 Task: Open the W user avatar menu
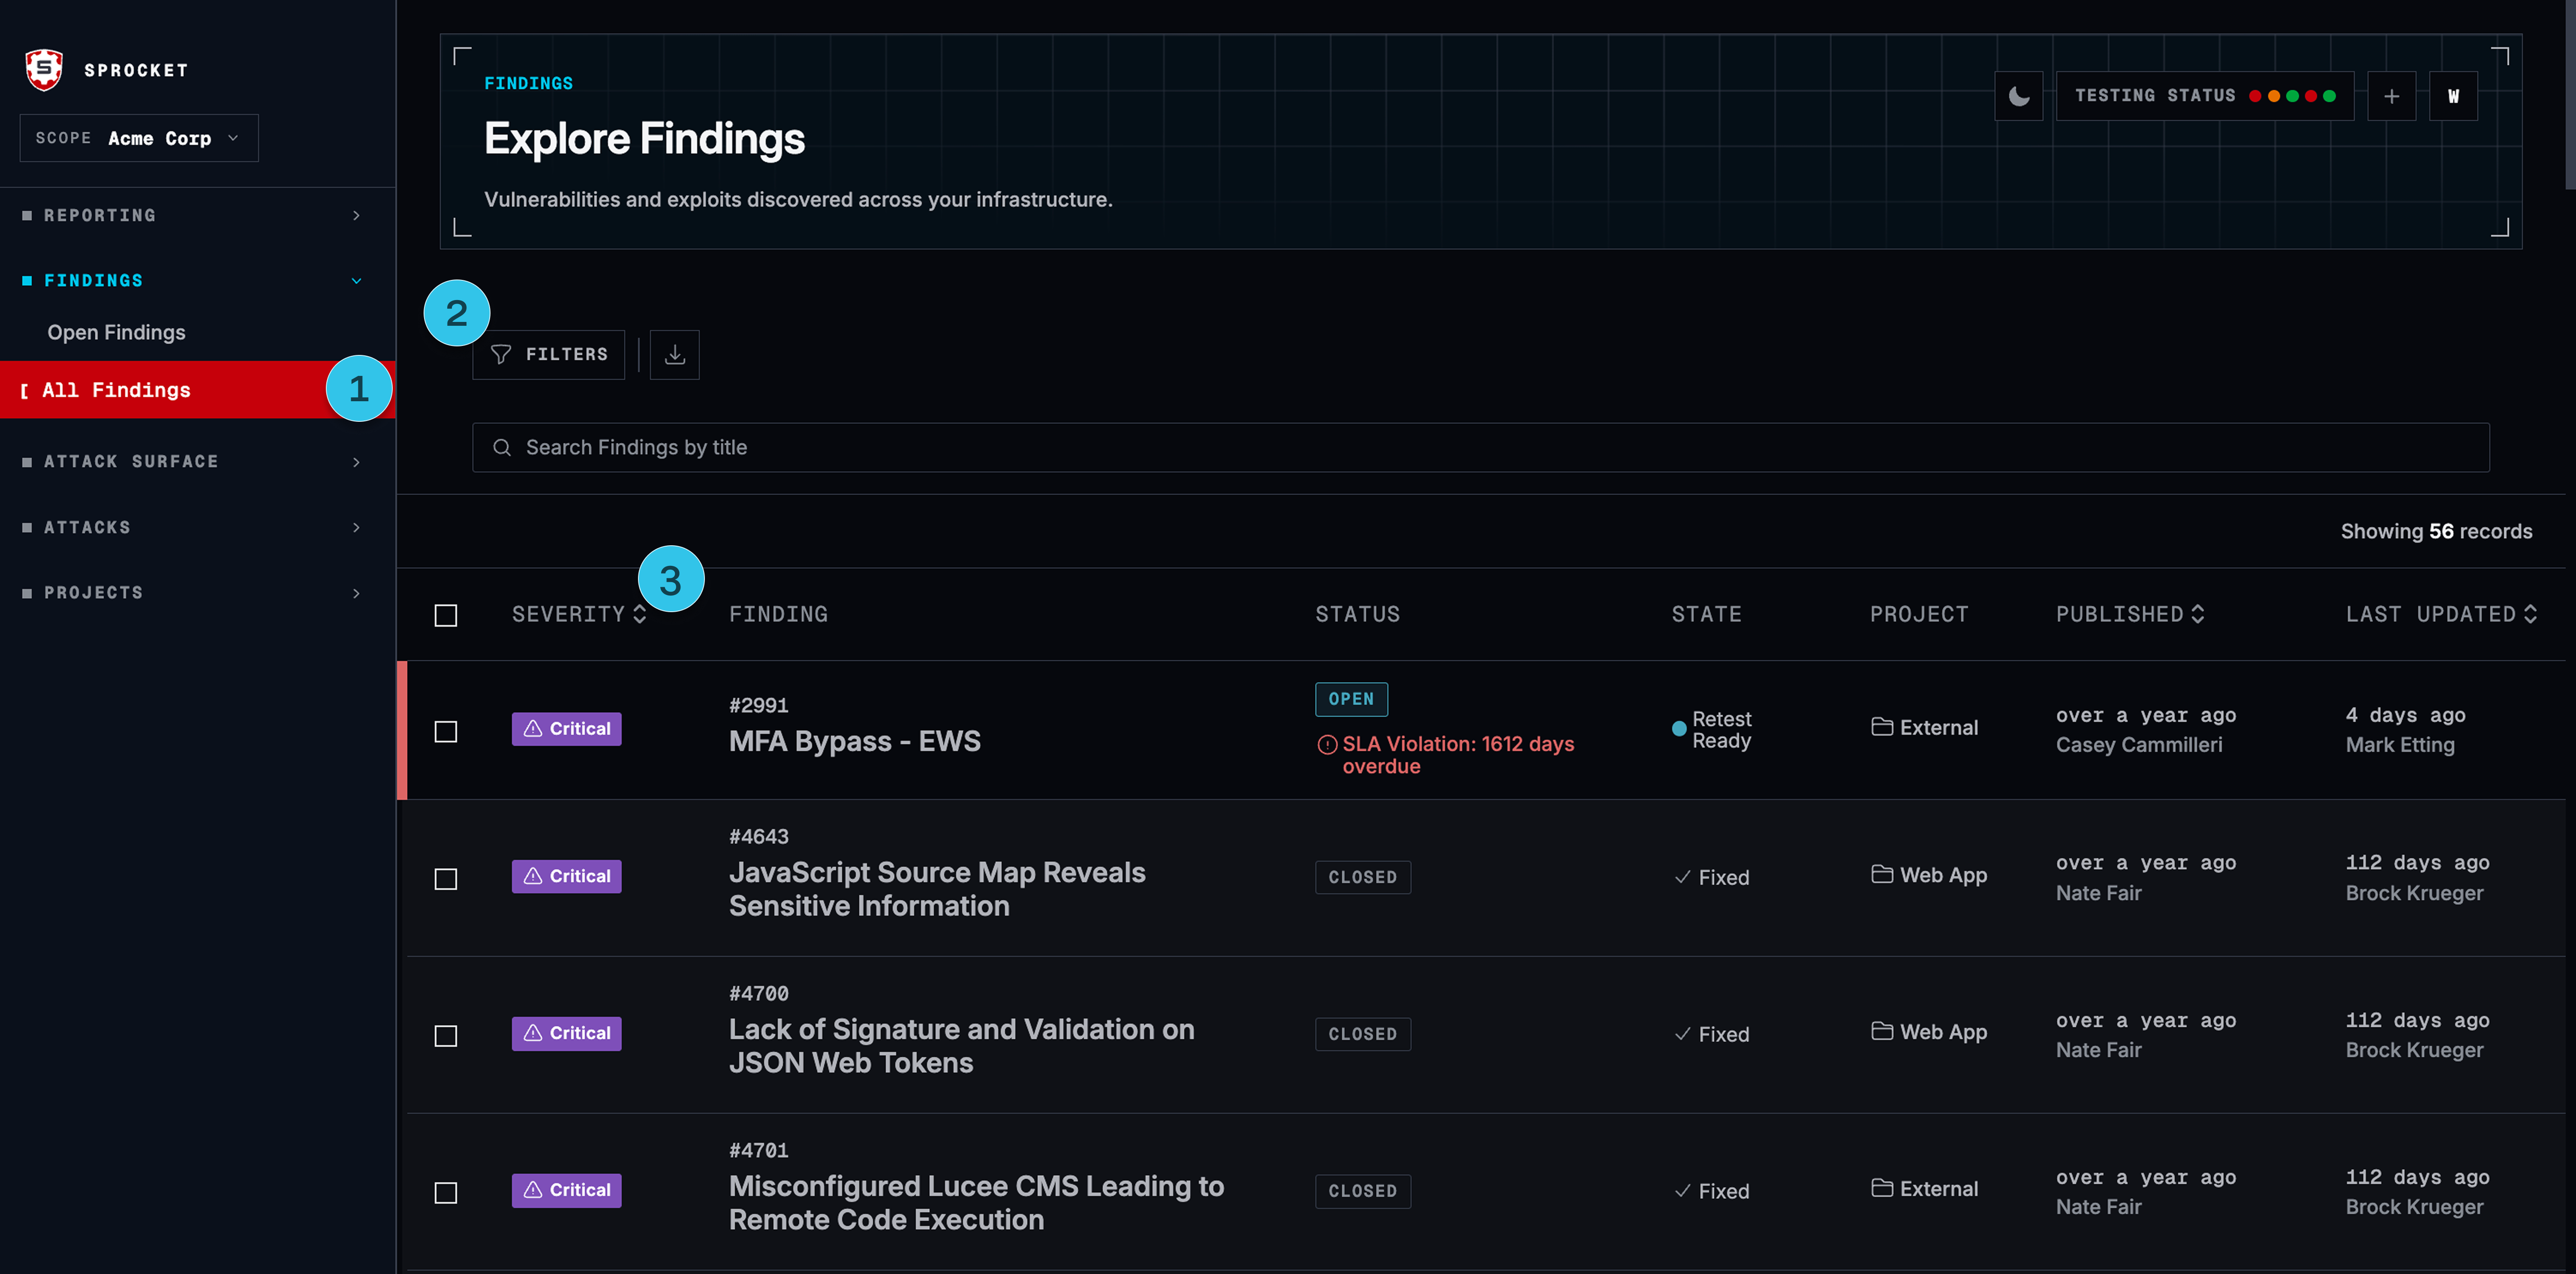point(2453,96)
